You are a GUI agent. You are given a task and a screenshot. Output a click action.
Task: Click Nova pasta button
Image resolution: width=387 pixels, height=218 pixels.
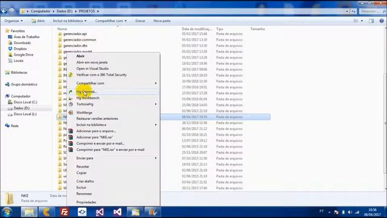tap(162, 21)
